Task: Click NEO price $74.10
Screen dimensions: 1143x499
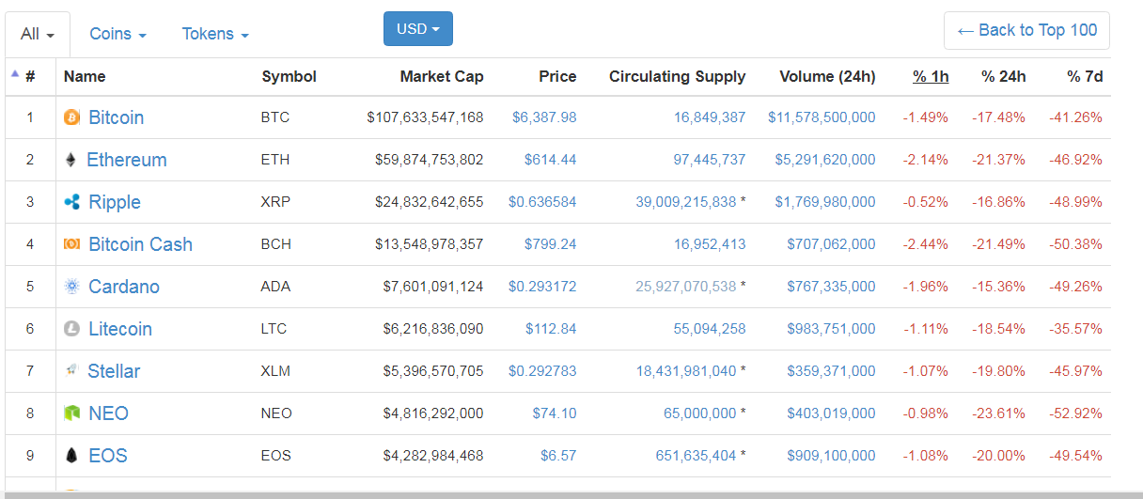Action: [x=555, y=413]
